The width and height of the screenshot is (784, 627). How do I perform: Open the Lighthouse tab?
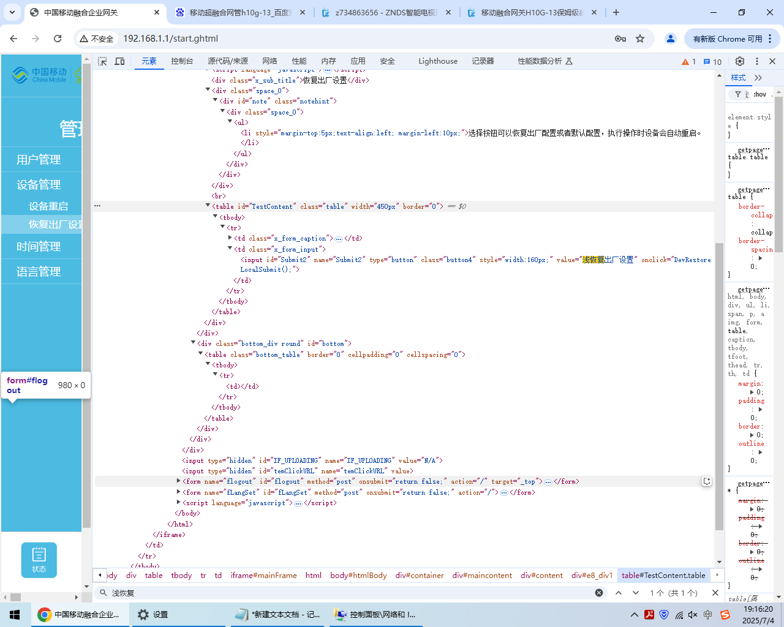(438, 61)
